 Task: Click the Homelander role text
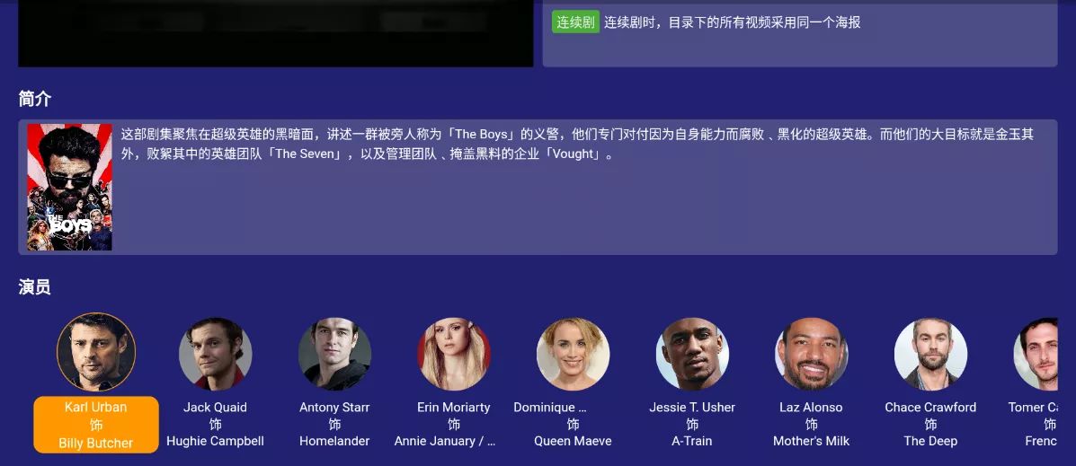pyautogui.click(x=335, y=442)
